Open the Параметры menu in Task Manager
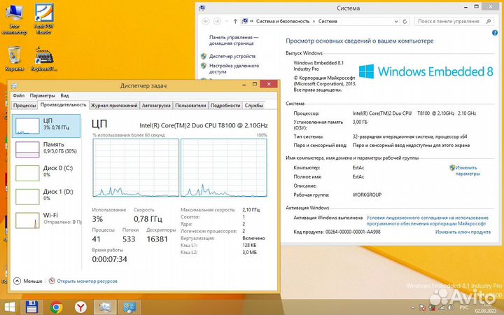Viewport: 504px width, 315px height. [x=43, y=95]
